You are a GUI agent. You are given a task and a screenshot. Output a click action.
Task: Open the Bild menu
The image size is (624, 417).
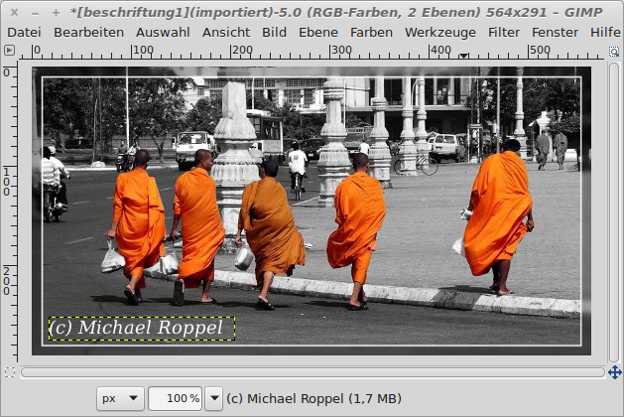[x=274, y=32]
